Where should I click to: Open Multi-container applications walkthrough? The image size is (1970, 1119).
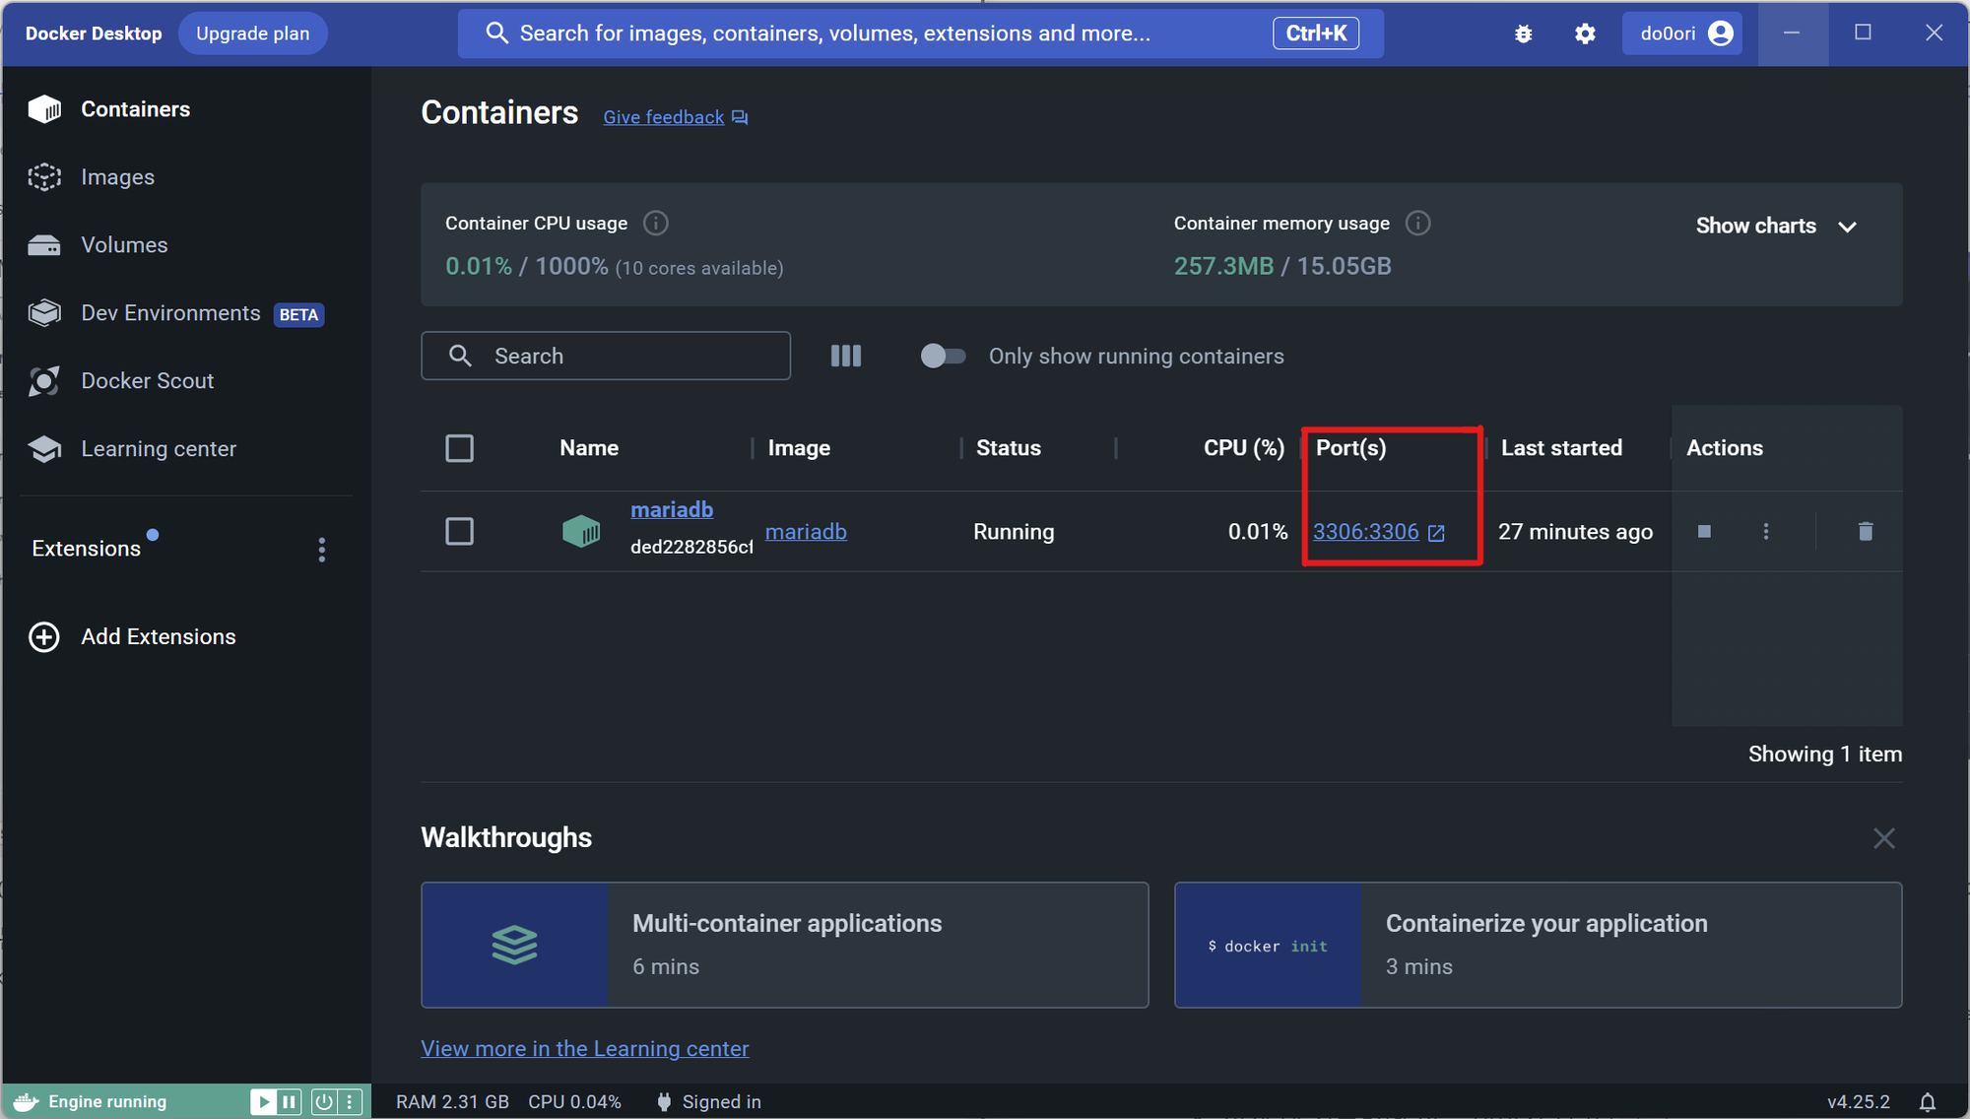point(785,945)
